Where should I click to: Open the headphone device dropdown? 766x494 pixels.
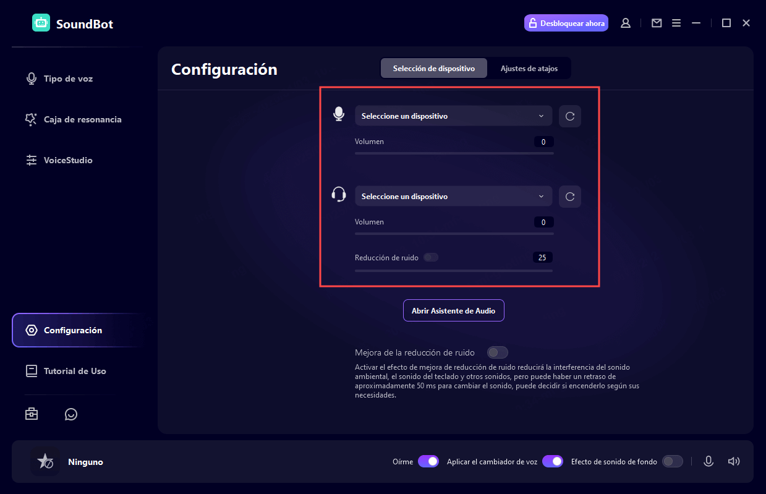(x=453, y=196)
